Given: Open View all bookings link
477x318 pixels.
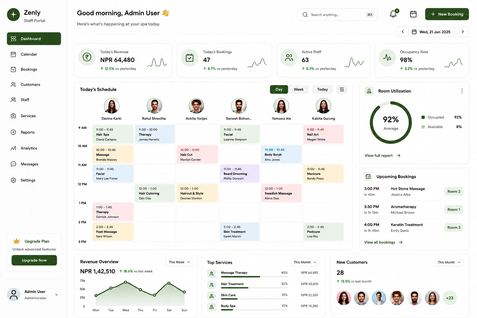Looking at the screenshot, I should pos(383,242).
